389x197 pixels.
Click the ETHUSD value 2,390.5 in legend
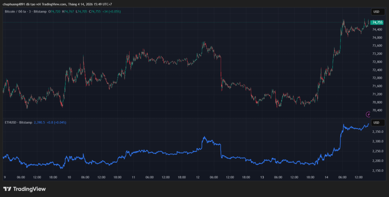[40, 123]
